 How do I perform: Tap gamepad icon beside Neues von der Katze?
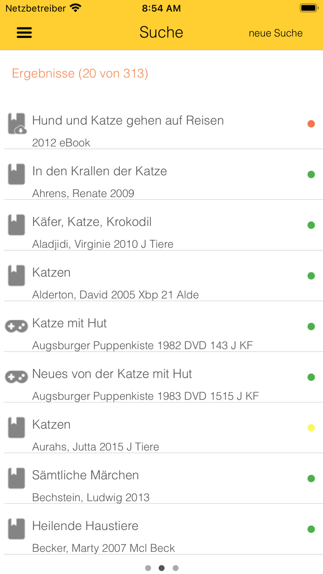click(17, 377)
